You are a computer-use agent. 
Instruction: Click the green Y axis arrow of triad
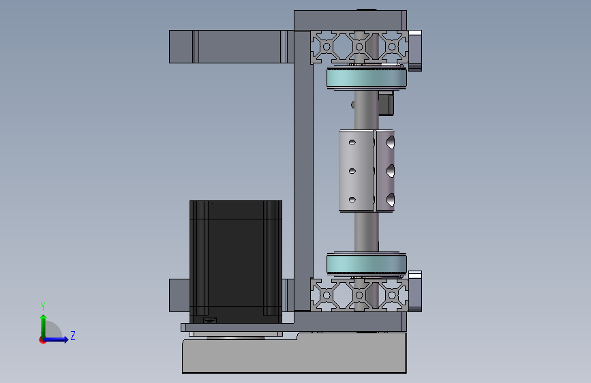click(x=44, y=326)
